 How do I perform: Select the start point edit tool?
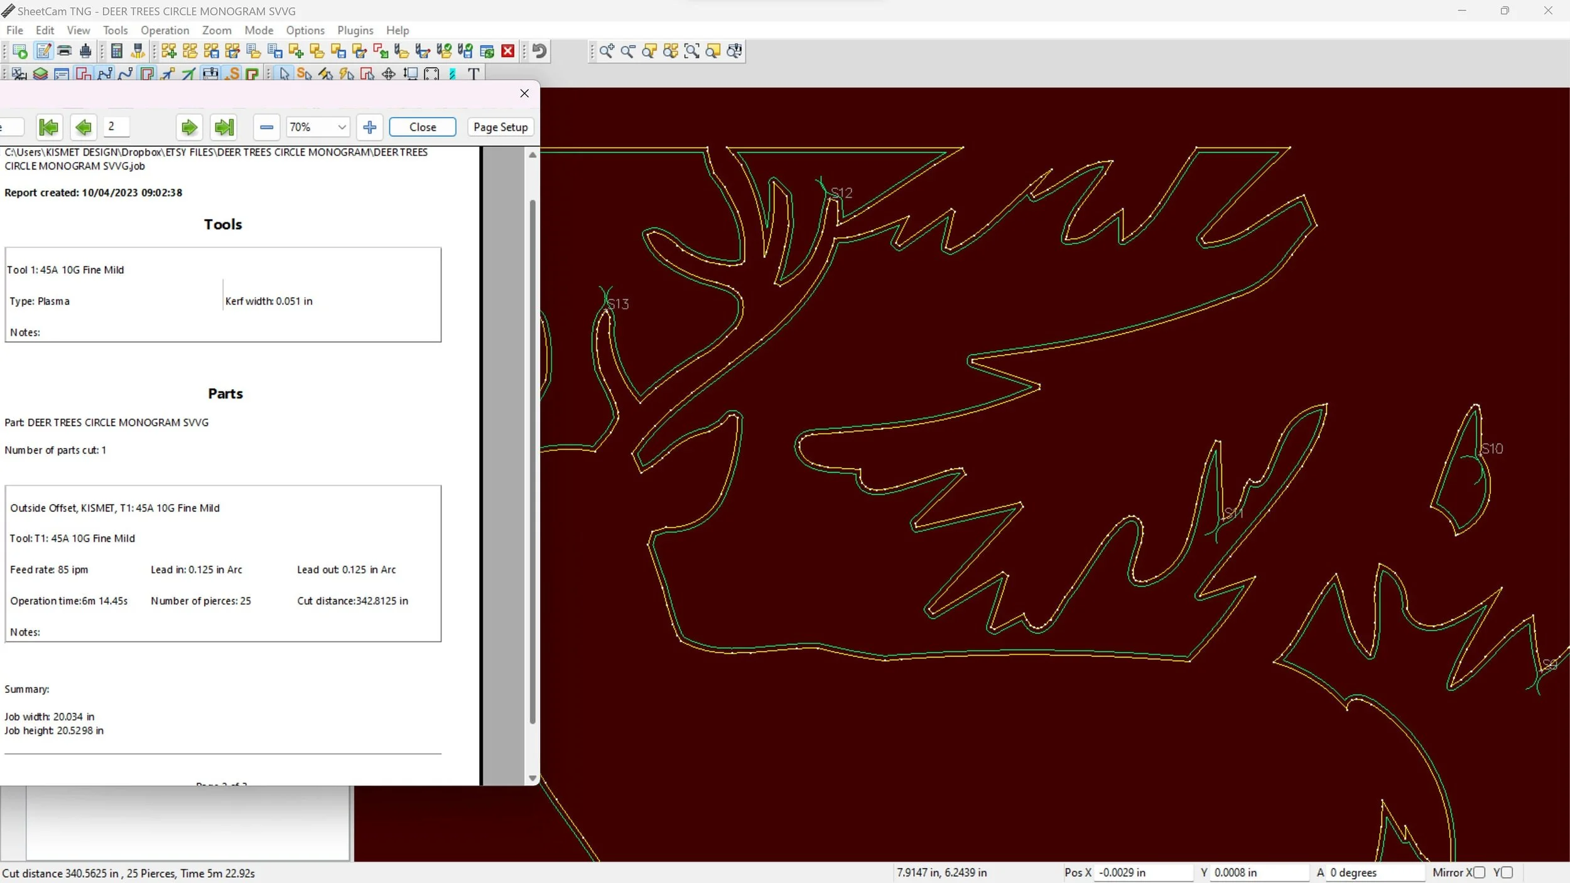click(305, 74)
